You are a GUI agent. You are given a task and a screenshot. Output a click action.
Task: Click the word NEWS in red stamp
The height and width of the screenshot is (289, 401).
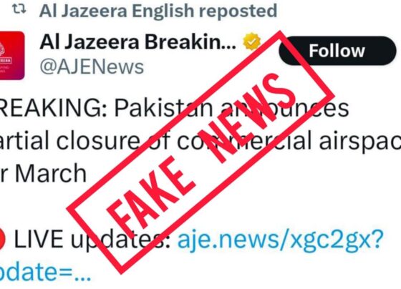coord(247,117)
